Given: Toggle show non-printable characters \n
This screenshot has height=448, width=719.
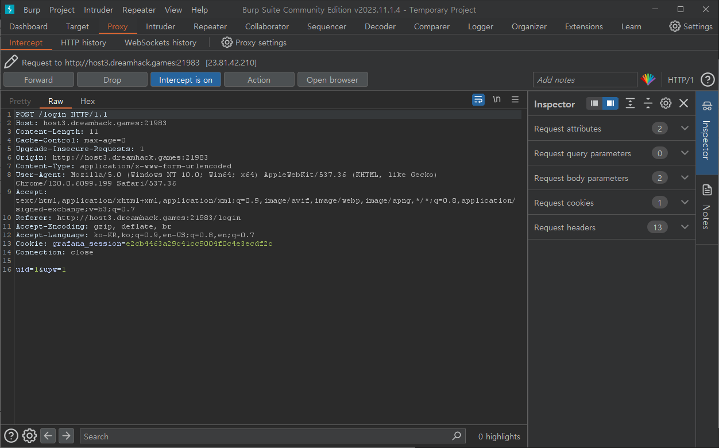Looking at the screenshot, I should point(496,99).
